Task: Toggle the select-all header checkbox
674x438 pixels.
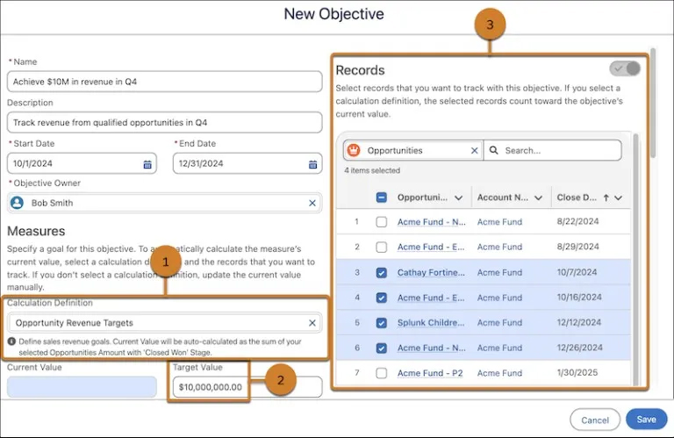Action: 381,197
